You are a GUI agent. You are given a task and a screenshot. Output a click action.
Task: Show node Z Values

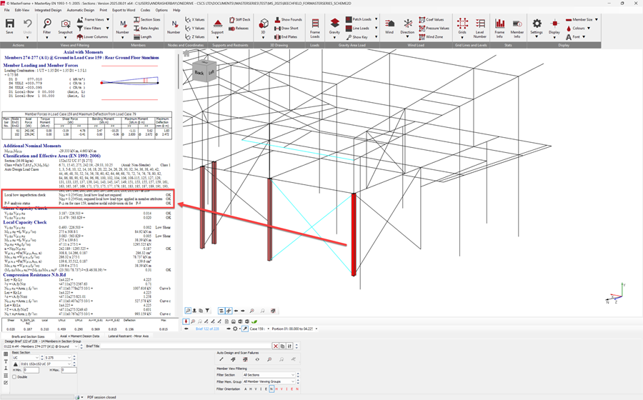(195, 37)
